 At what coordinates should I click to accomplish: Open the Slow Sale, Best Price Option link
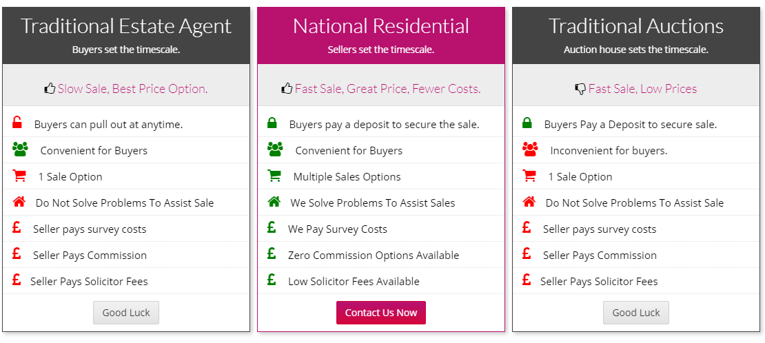pos(133,89)
